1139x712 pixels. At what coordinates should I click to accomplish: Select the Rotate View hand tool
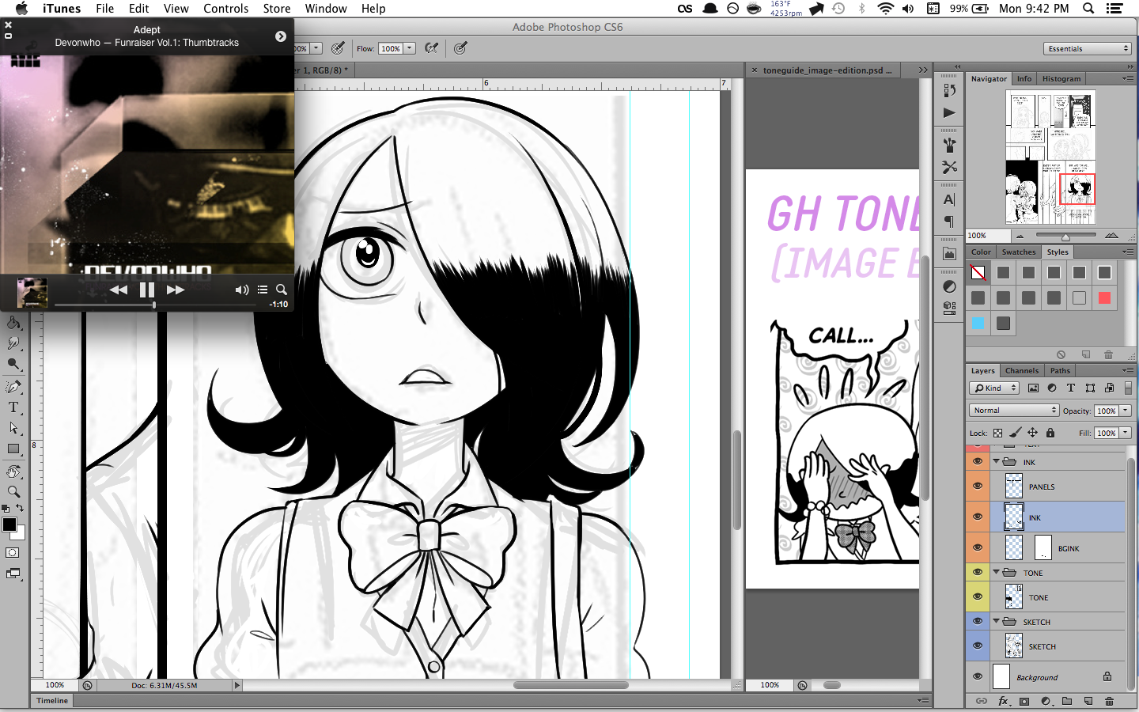click(13, 472)
